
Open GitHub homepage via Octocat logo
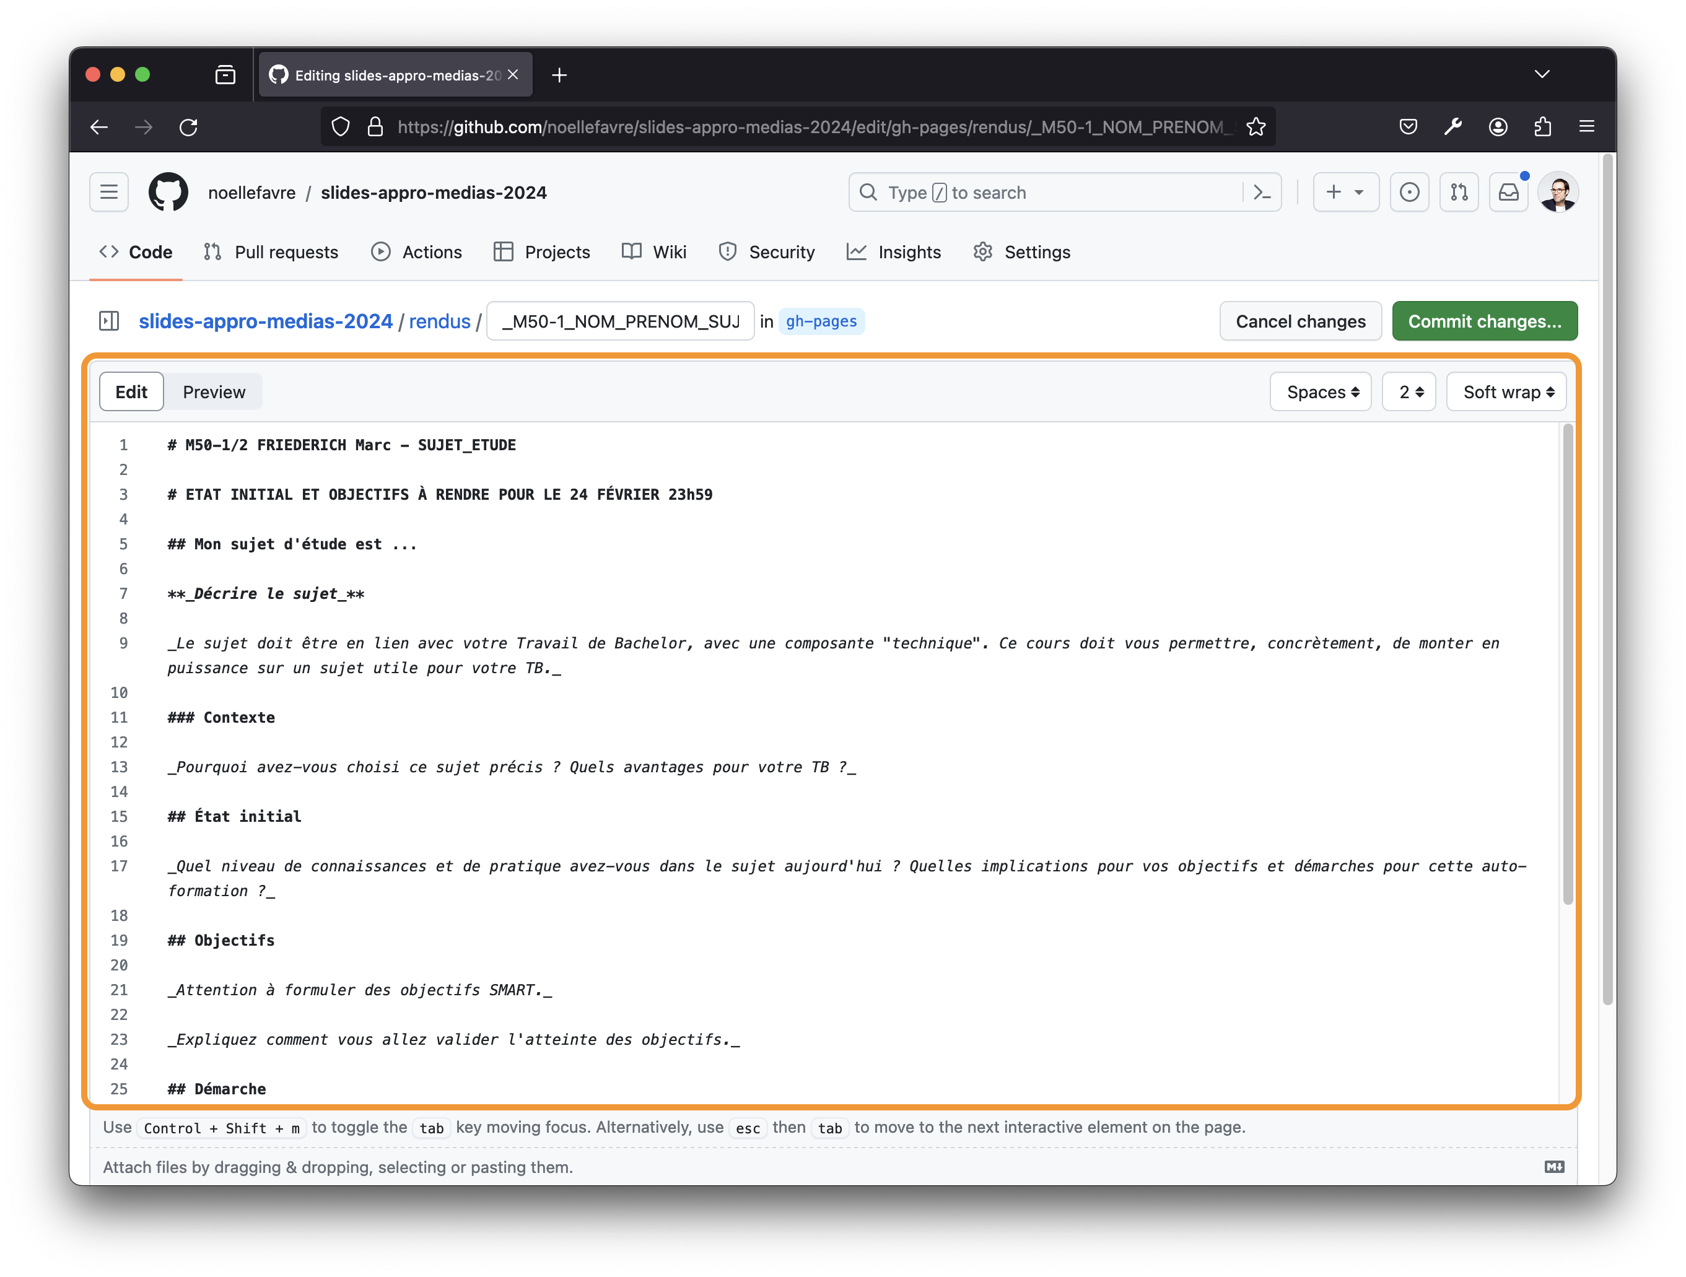click(x=168, y=192)
